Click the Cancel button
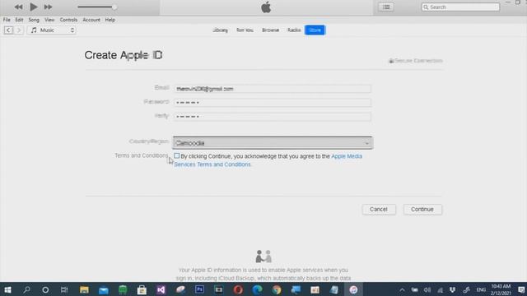 click(x=379, y=209)
